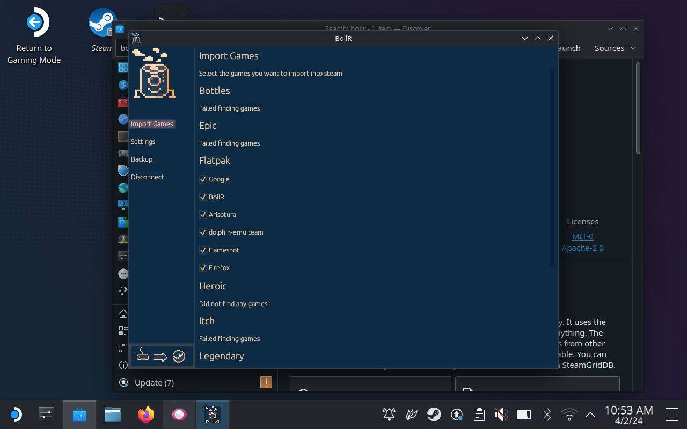Click the Steam icon in system tray
This screenshot has width=687, height=429.
(x=434, y=415)
